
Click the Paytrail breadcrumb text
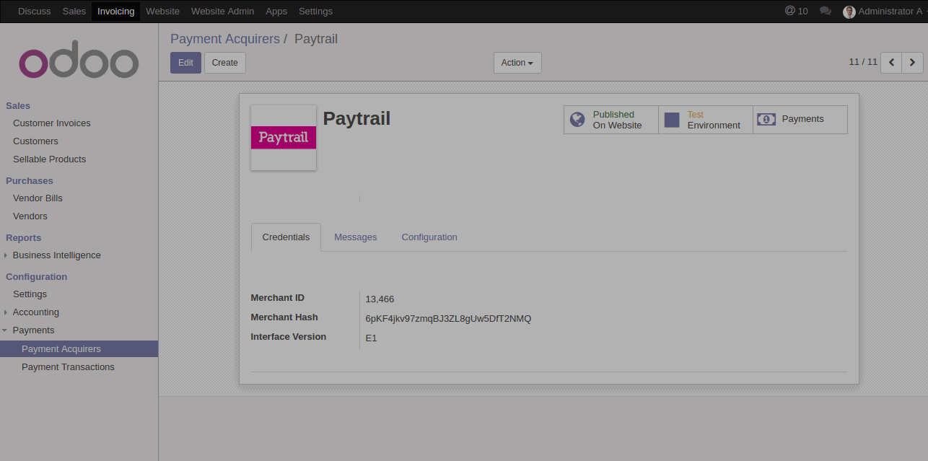point(316,39)
